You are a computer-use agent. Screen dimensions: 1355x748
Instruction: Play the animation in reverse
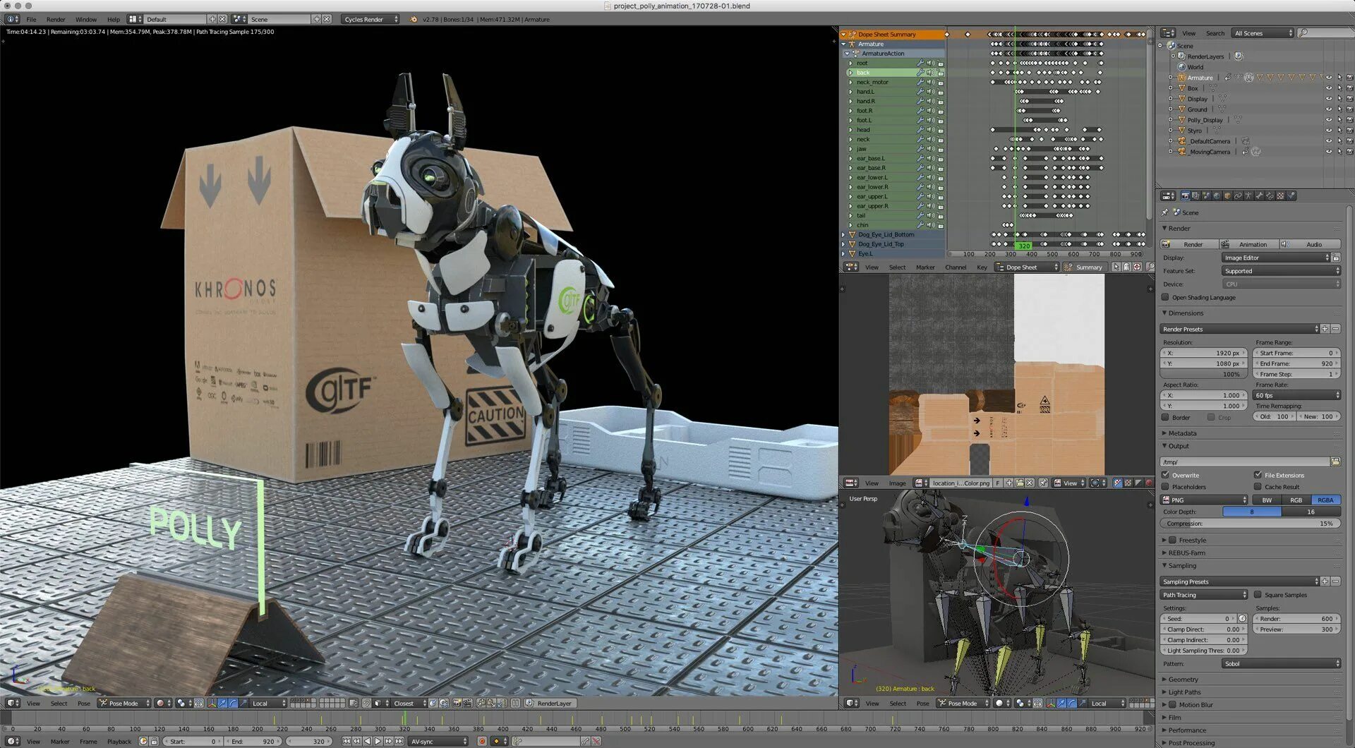click(x=368, y=741)
